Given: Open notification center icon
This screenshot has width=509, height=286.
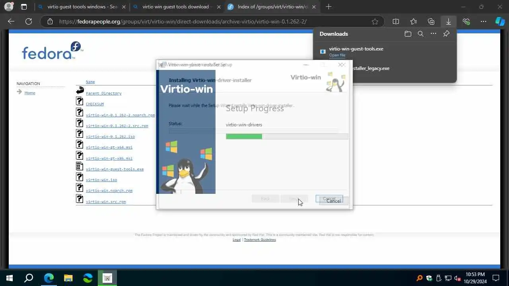Looking at the screenshot, I should [x=496, y=278].
